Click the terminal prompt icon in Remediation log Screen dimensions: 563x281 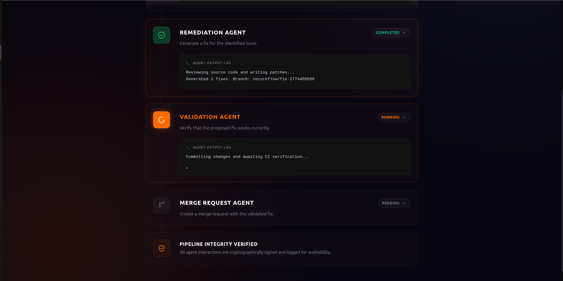coord(188,63)
